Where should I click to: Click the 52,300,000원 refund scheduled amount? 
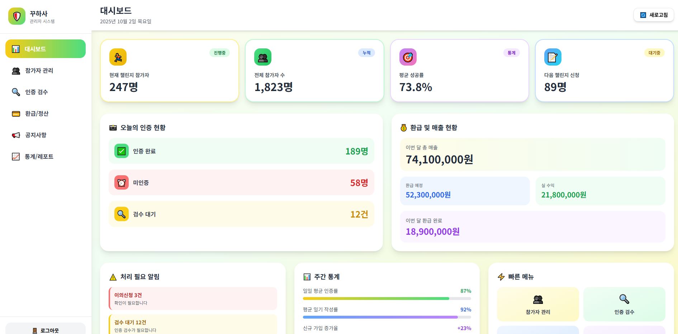(x=428, y=195)
